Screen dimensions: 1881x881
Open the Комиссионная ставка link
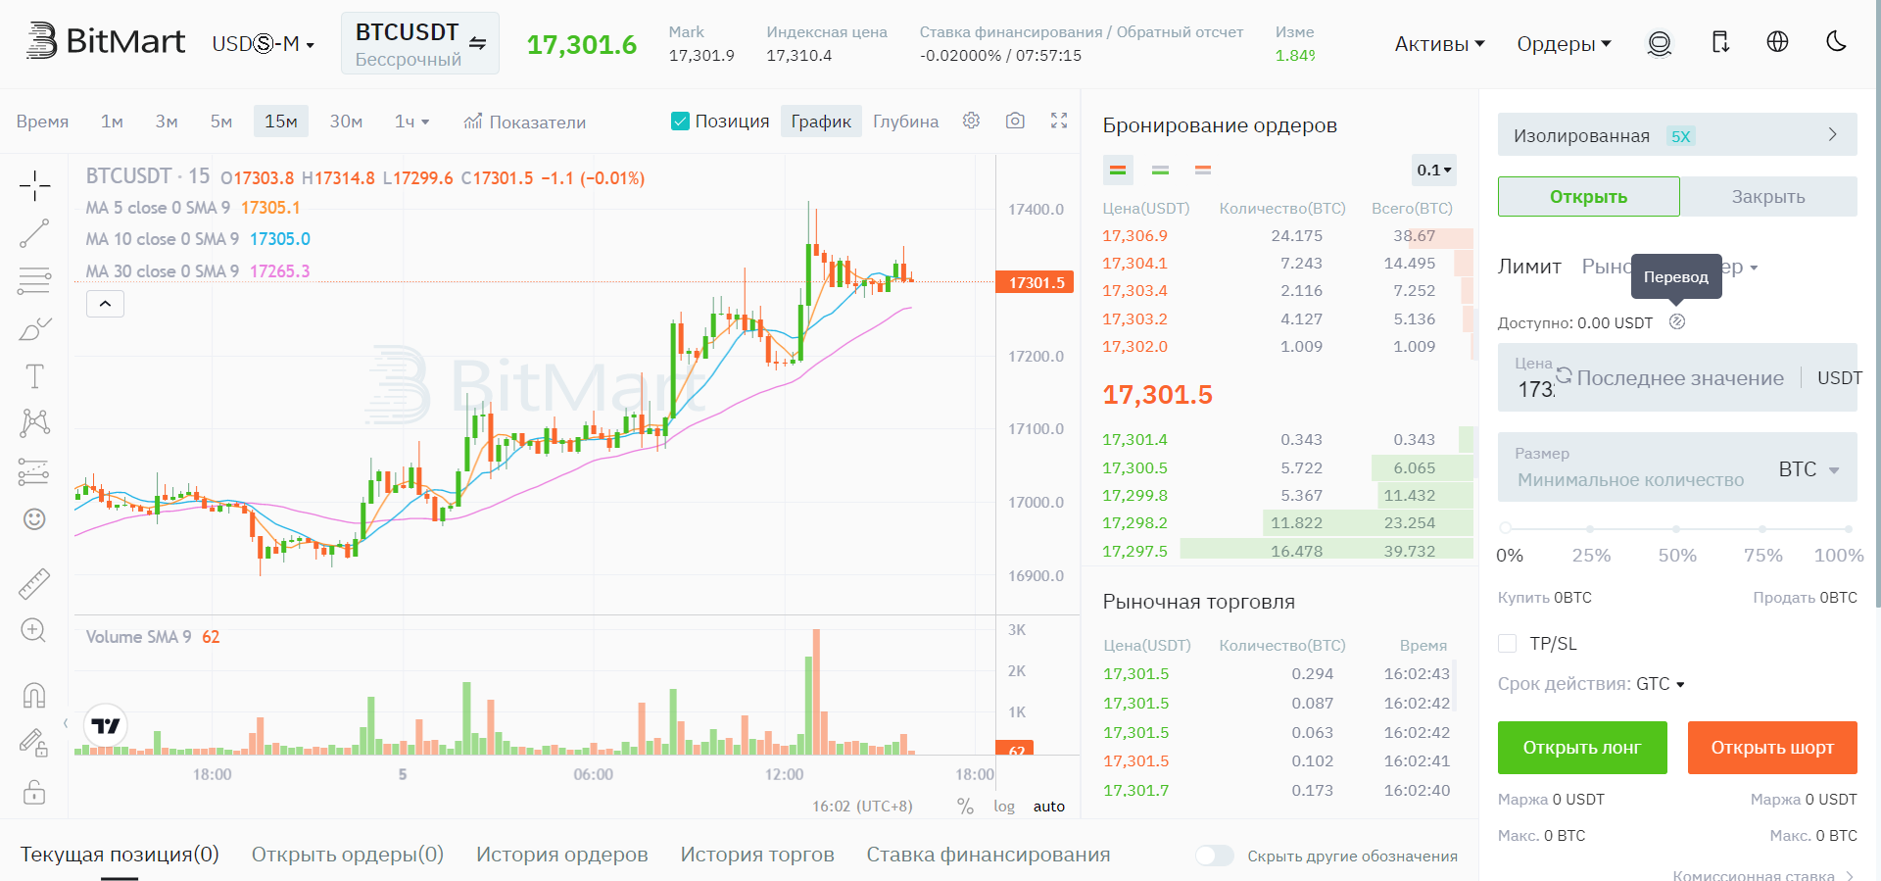click(x=1762, y=875)
